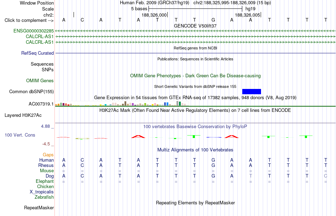Select the Chicken alignment row label
The height and width of the screenshot is (216, 336).
pyautogui.click(x=45, y=186)
